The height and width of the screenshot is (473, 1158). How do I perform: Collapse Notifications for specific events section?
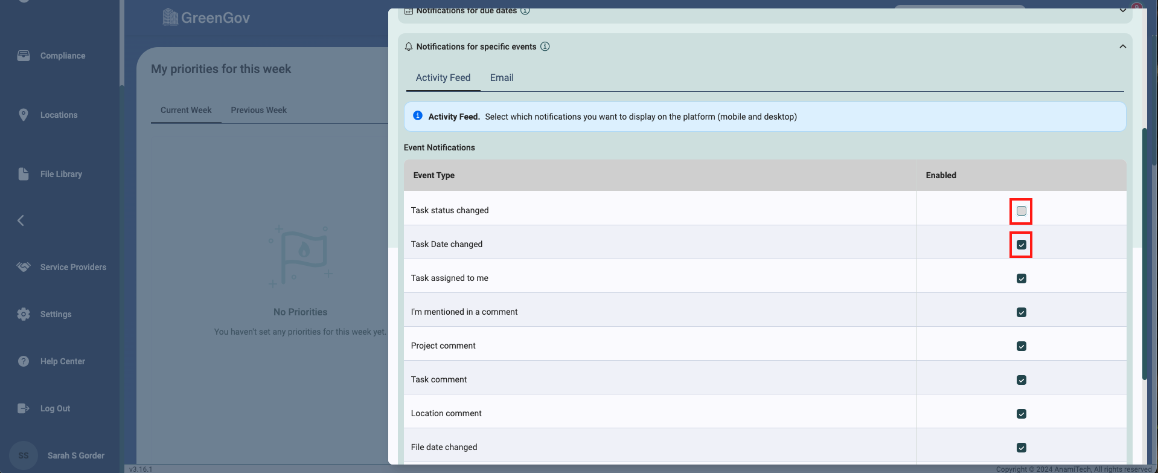pyautogui.click(x=1122, y=47)
